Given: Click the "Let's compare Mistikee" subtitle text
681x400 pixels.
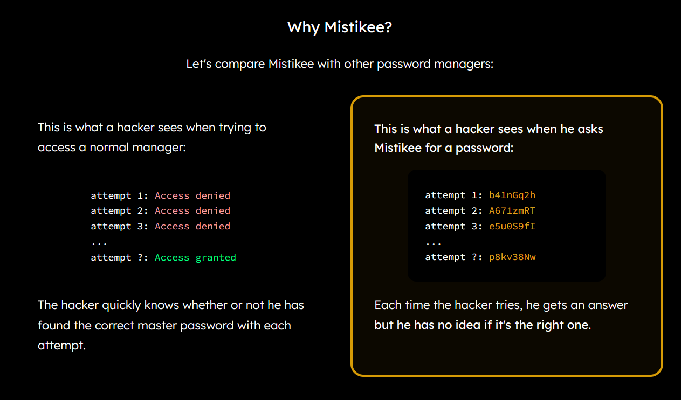Looking at the screenshot, I should click(340, 64).
